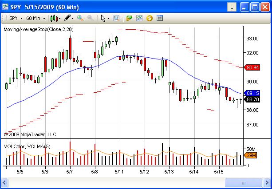The width and height of the screenshot is (272, 189).
Task: Click the horizontal scrollbar left arrow
Action: pos(4,183)
